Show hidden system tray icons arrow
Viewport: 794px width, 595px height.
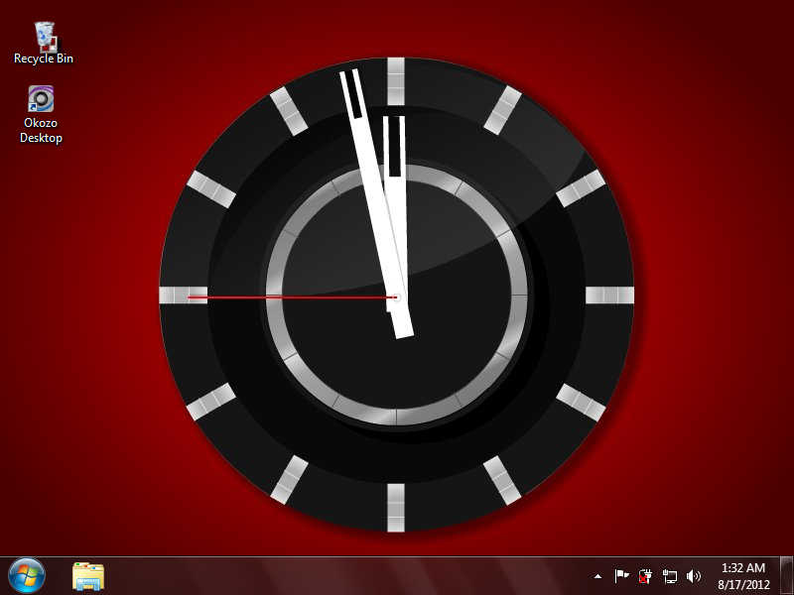[x=598, y=576]
